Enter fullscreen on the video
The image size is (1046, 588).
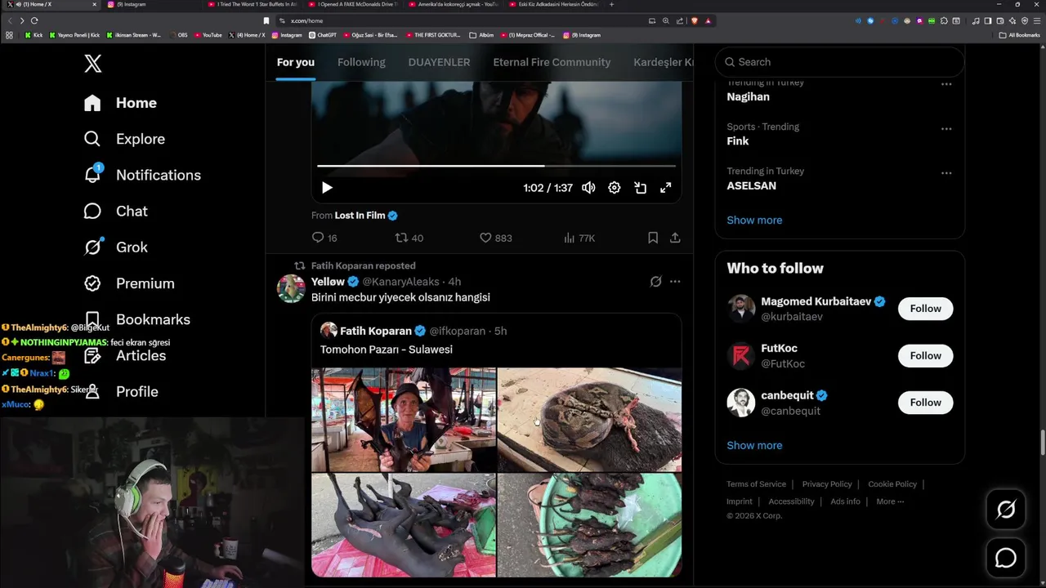tap(666, 188)
